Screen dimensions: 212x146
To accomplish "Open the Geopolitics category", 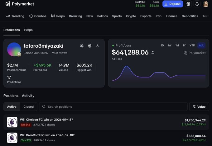I will [x=190, y=16].
